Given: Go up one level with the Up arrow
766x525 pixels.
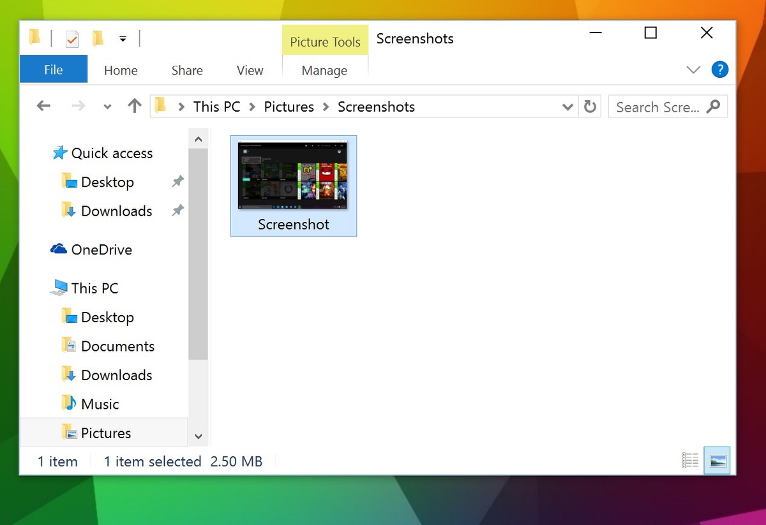Looking at the screenshot, I should (x=134, y=106).
